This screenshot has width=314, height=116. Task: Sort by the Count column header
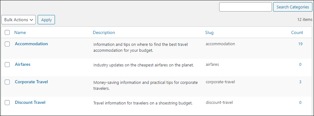(x=297, y=32)
